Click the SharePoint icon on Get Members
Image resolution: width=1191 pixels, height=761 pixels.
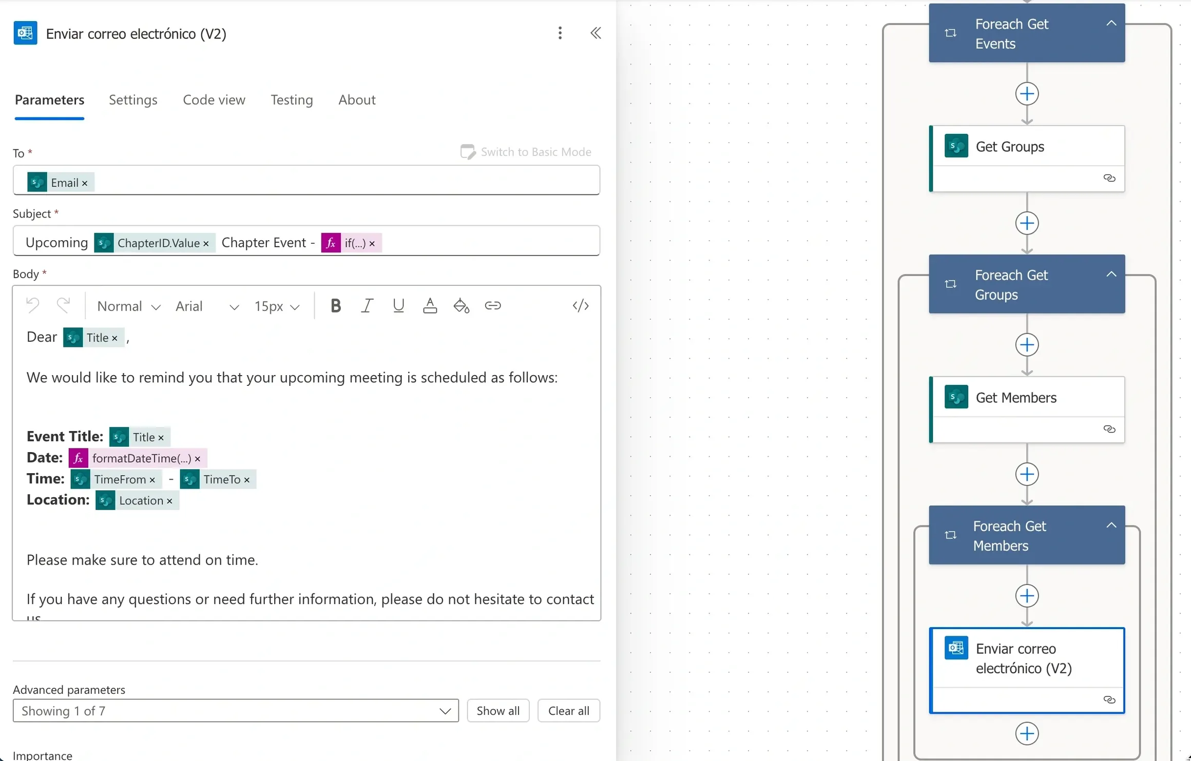956,397
